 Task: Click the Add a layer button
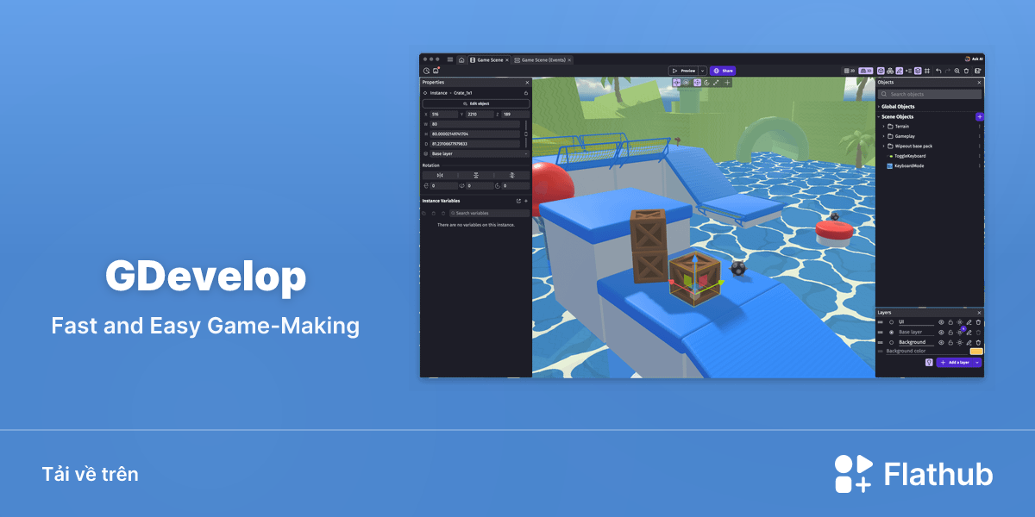pos(954,362)
